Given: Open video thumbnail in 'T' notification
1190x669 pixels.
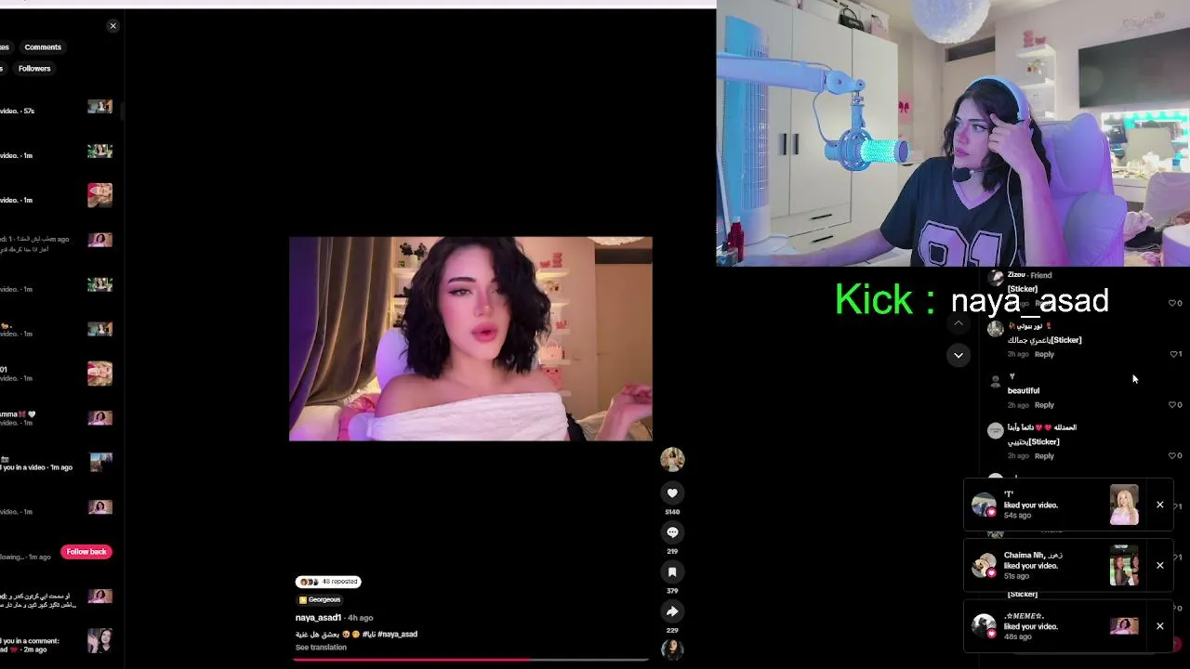Looking at the screenshot, I should (1124, 505).
